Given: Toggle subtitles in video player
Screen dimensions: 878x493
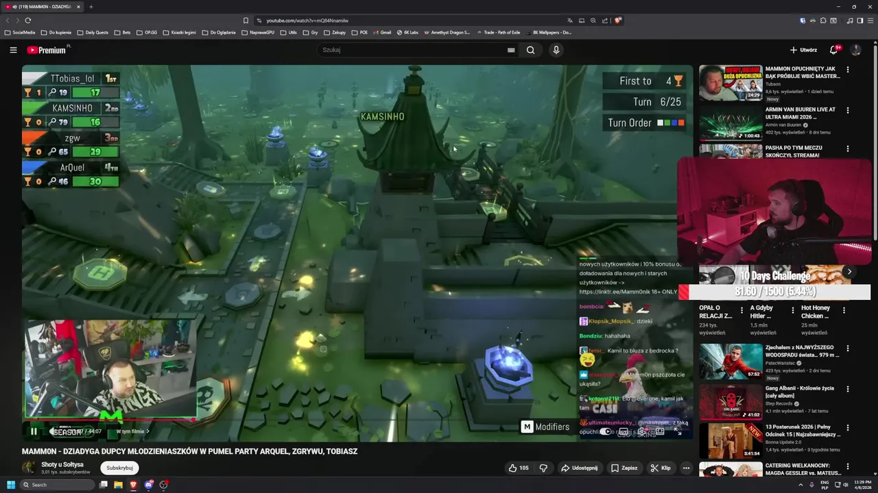Looking at the screenshot, I should (x=624, y=431).
